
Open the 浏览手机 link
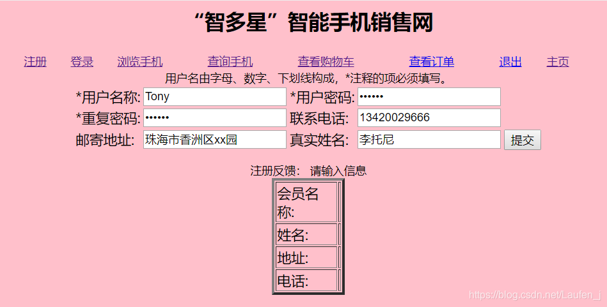click(x=139, y=62)
